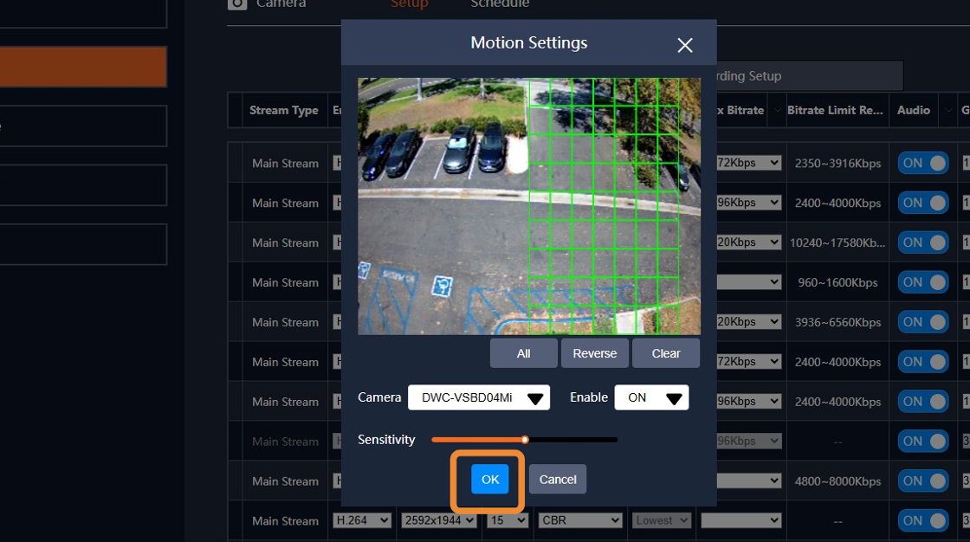970x542 pixels.
Task: Click the unfilled black part of Sensitivity track
Action: click(572, 440)
